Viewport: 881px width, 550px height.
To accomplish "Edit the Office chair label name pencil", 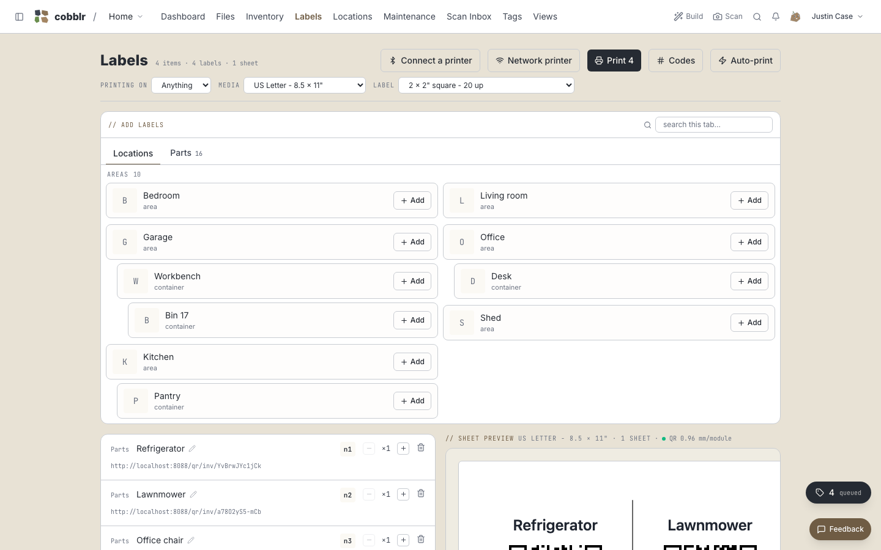I will point(191,540).
